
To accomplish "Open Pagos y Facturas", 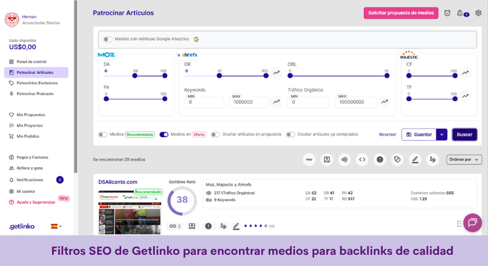I will click(33, 157).
